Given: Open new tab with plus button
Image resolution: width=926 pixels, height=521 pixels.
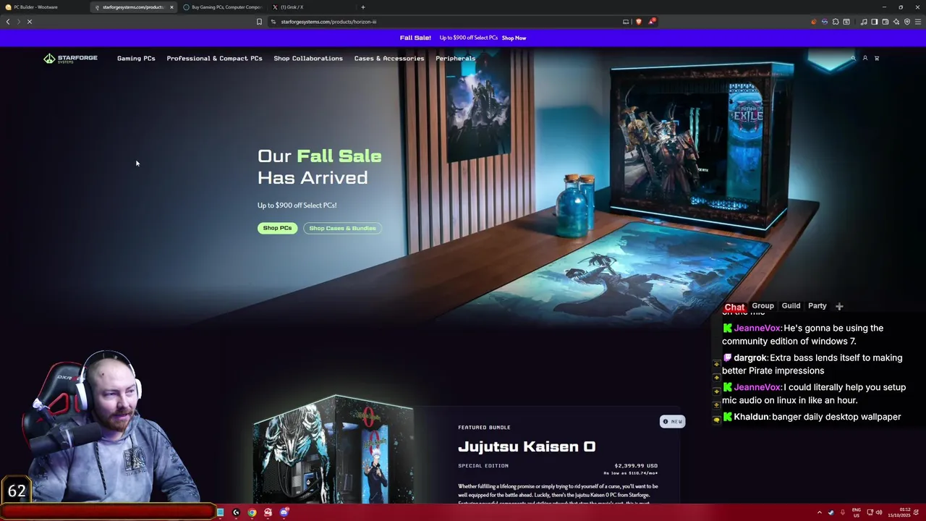Looking at the screenshot, I should pyautogui.click(x=363, y=7).
